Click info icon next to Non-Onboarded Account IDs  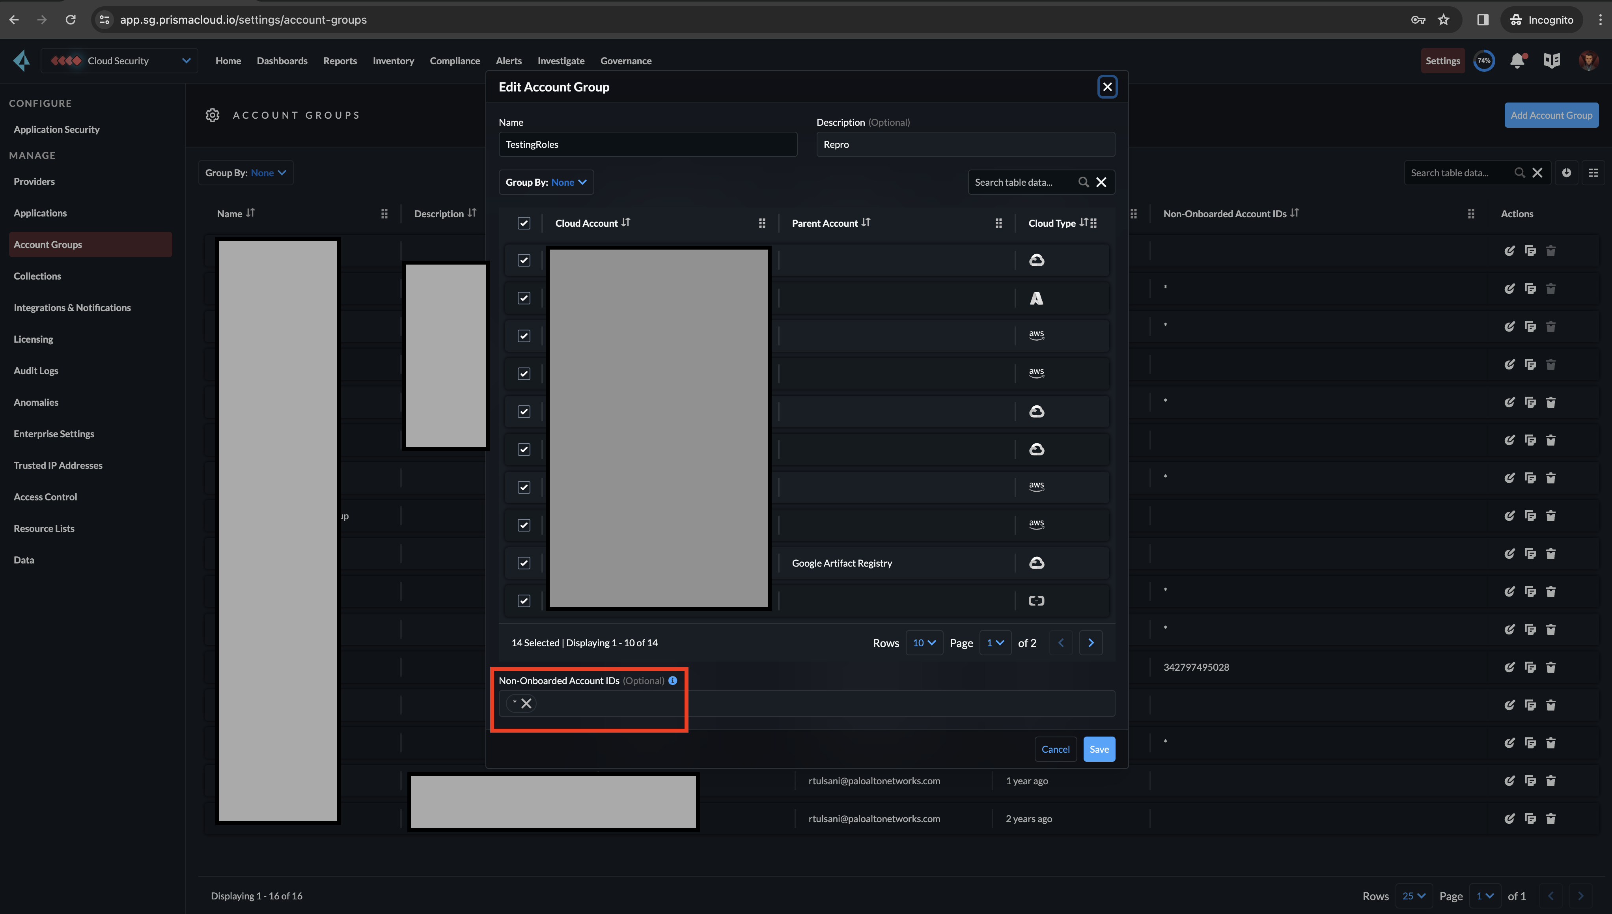click(673, 681)
